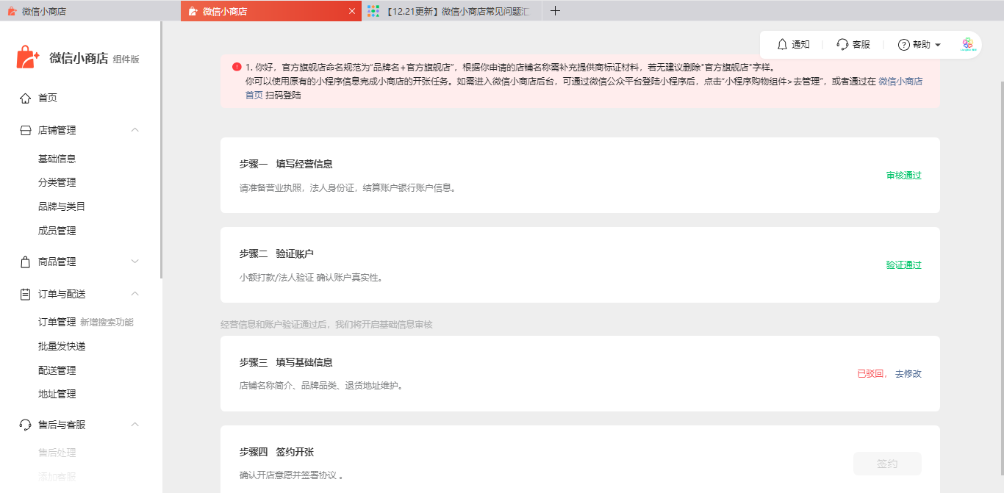Open the 帮助 dropdown arrow

(938, 46)
